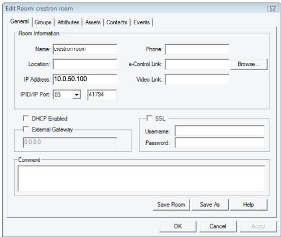Focus the Video Link input field
Screen dimensions: 281x237
[197, 79]
